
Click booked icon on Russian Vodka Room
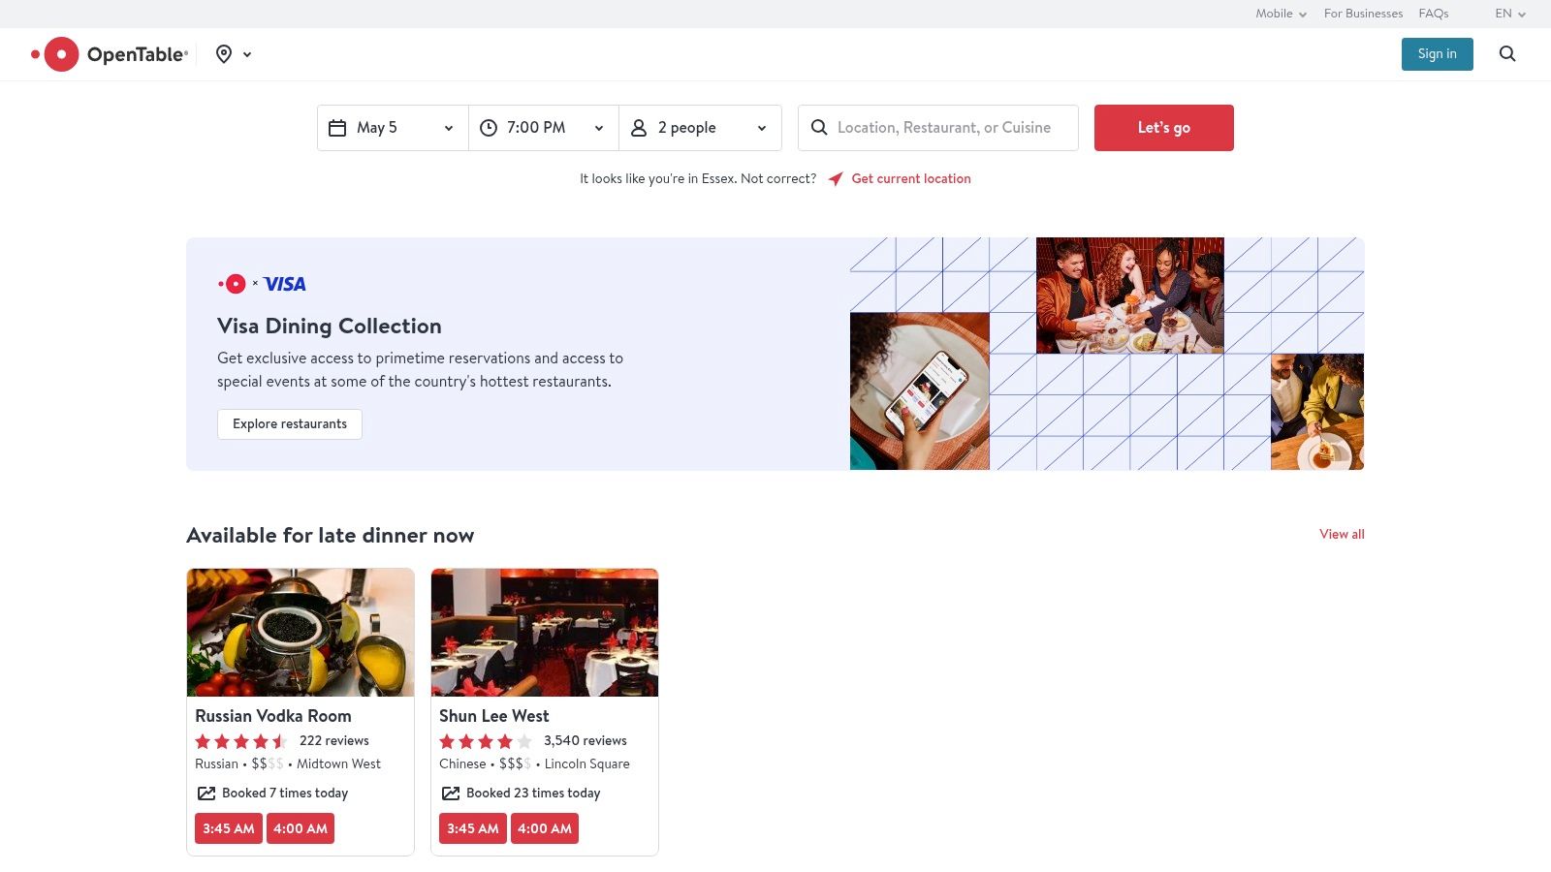(206, 794)
